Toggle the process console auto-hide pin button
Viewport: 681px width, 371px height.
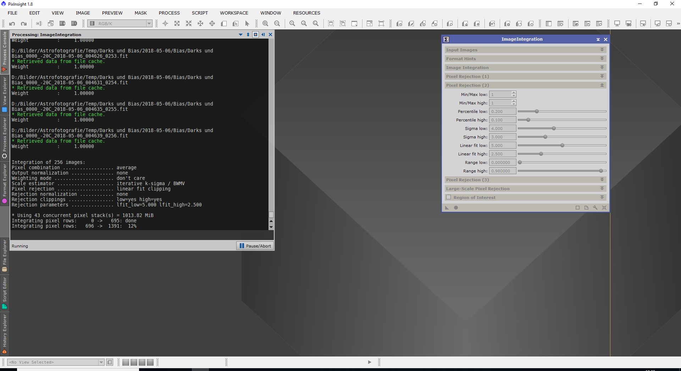point(263,34)
